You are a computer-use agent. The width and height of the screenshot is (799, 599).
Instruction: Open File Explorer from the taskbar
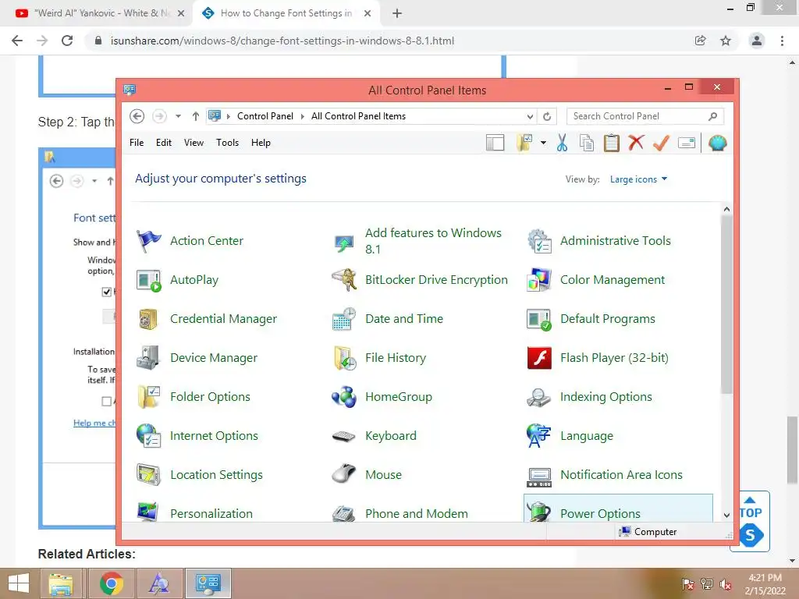pyautogui.click(x=61, y=583)
